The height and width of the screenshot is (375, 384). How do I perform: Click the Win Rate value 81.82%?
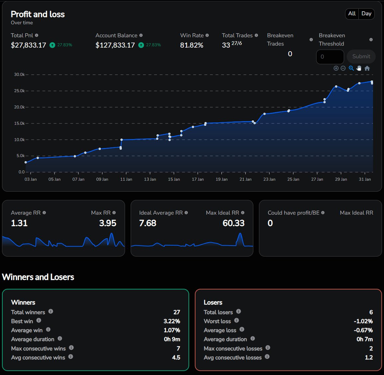[192, 45]
